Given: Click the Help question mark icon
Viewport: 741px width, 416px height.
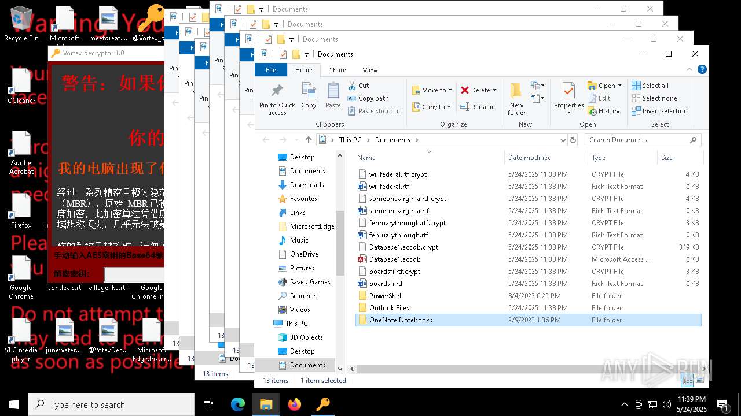Looking at the screenshot, I should point(702,69).
